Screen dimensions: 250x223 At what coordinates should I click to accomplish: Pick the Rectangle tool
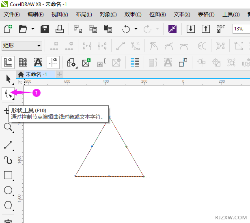pyautogui.click(x=8, y=175)
